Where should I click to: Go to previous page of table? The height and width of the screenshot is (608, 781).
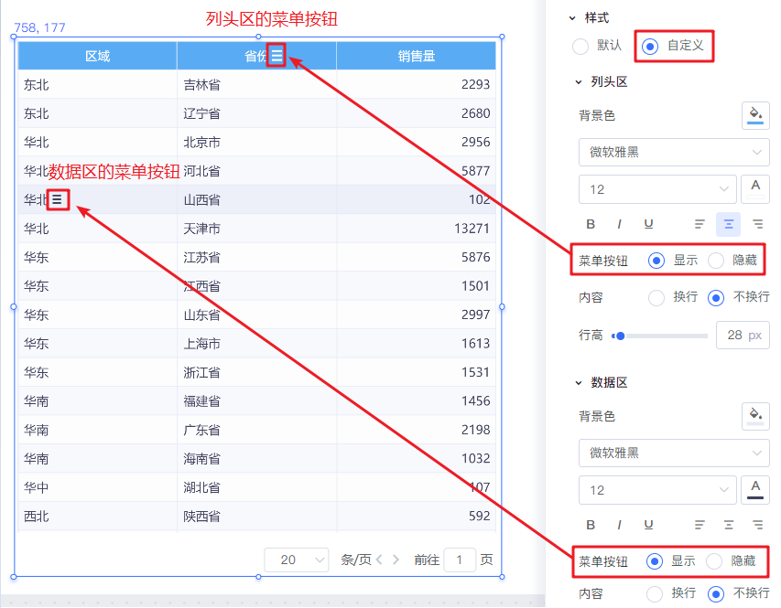380,560
